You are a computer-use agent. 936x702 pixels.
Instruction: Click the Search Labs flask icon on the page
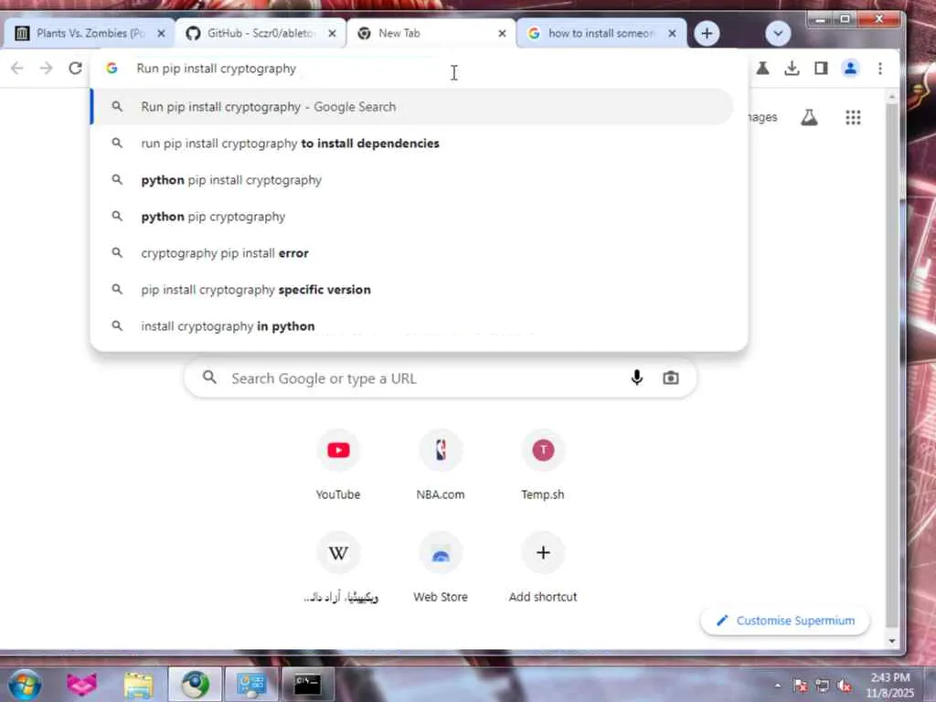click(x=810, y=117)
